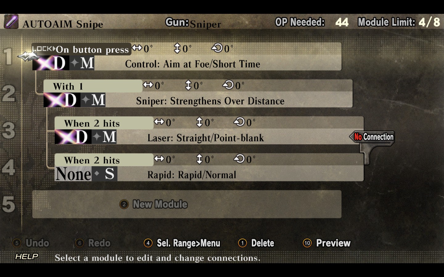Click horizontal angle icon of module 1
The width and height of the screenshot is (444, 277).
point(137,48)
